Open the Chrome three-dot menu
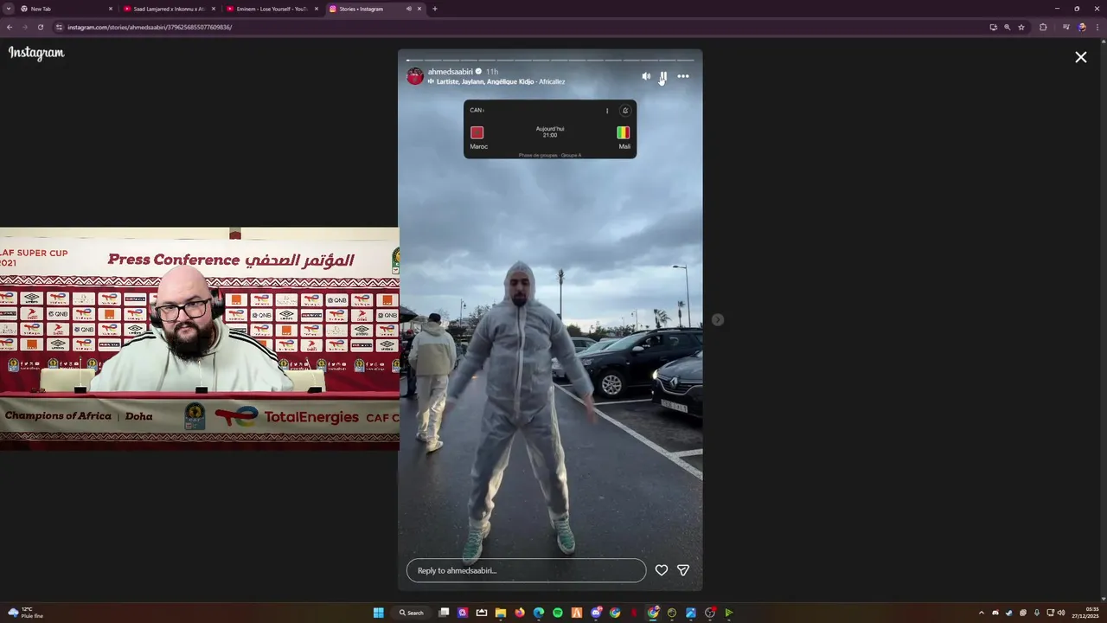1107x623 pixels. point(1097,27)
